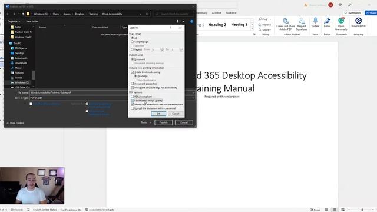Select the All page range radio button

[x=132, y=38]
